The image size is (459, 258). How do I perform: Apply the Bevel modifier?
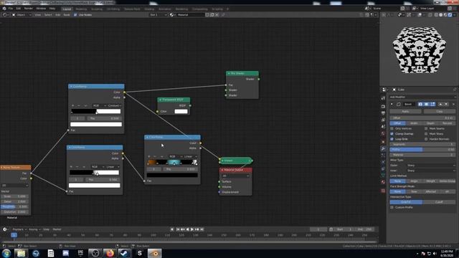[405, 112]
